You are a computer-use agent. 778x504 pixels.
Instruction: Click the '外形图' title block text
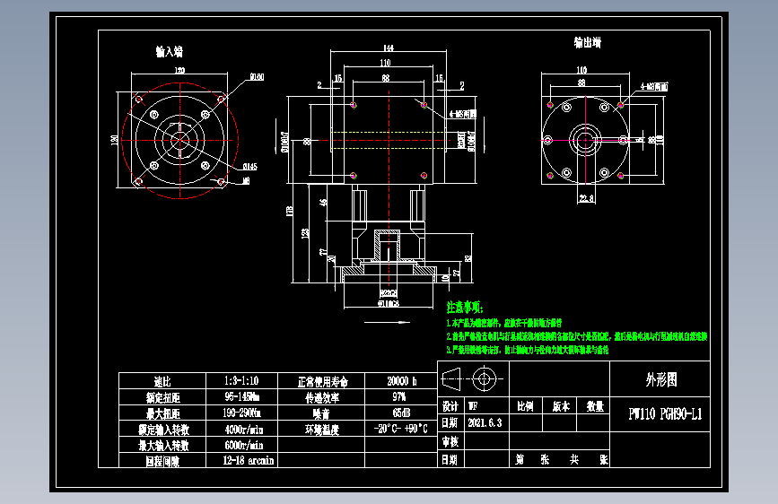(661, 380)
